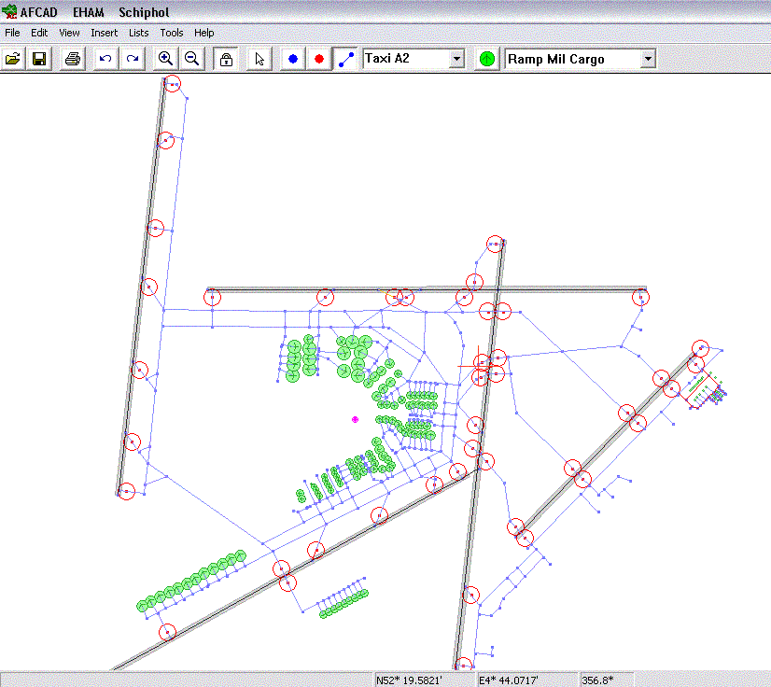
Task: Select the arrow pointer tool
Action: (259, 59)
